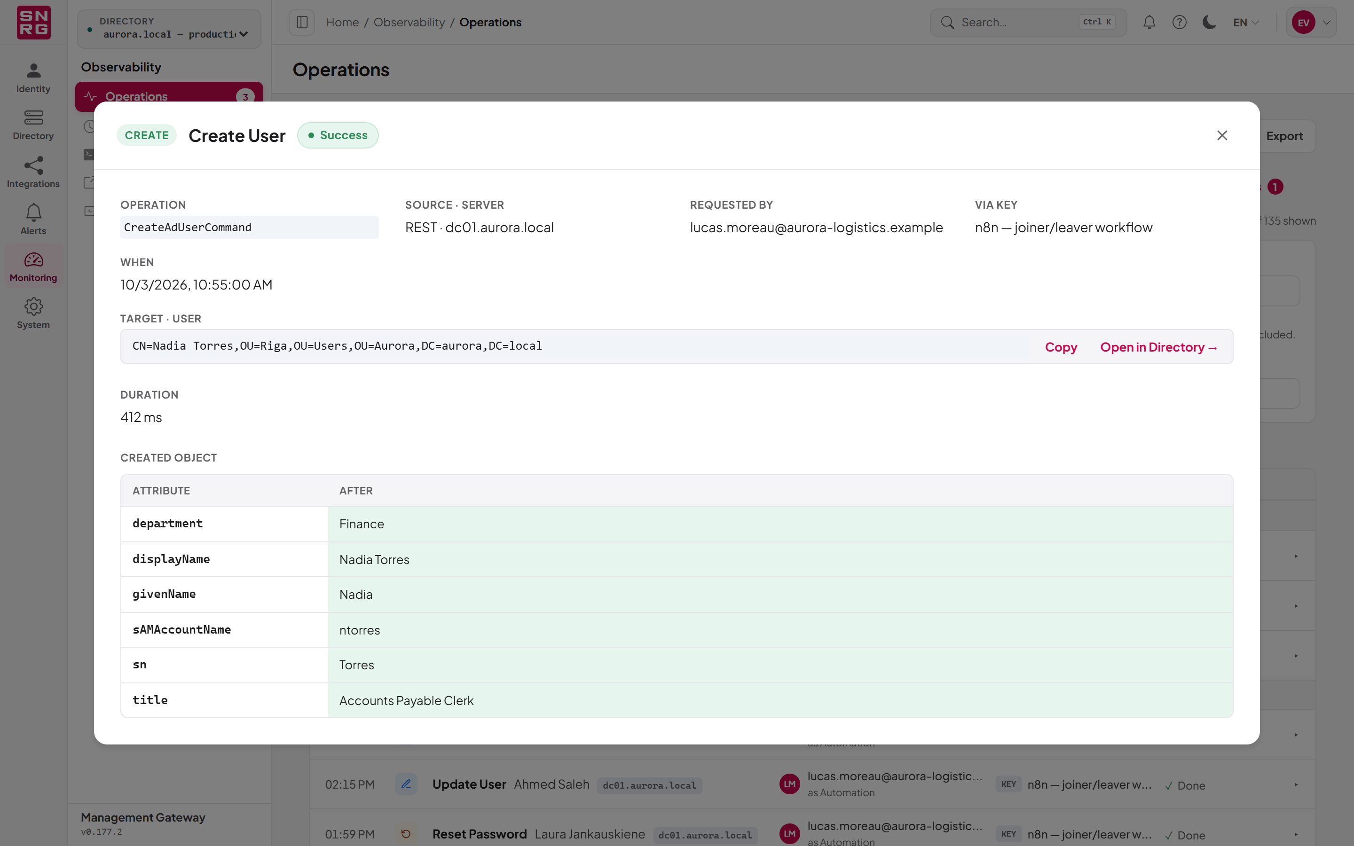Viewport: 1354px width, 846px height.
Task: Click the Update User edit pencil icon
Action: point(406,784)
